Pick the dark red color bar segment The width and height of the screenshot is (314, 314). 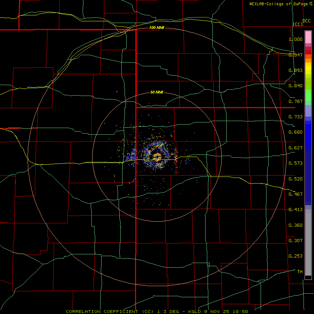(308, 52)
